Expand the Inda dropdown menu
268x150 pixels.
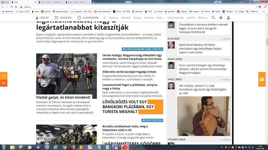160,18
